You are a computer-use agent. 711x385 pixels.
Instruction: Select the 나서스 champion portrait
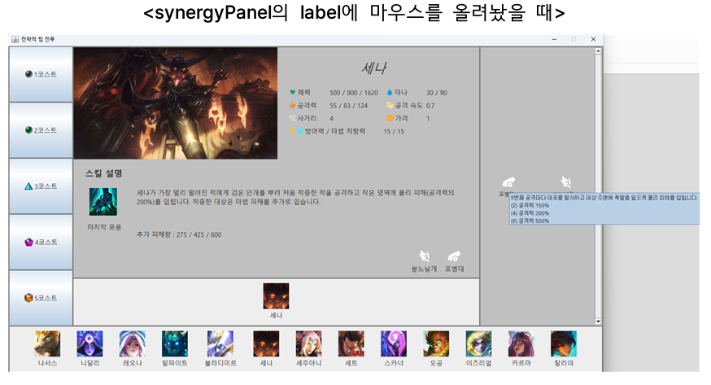[x=47, y=343]
